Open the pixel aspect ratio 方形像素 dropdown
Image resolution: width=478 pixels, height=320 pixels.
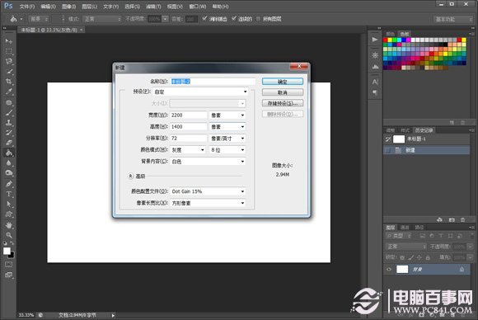tap(208, 203)
